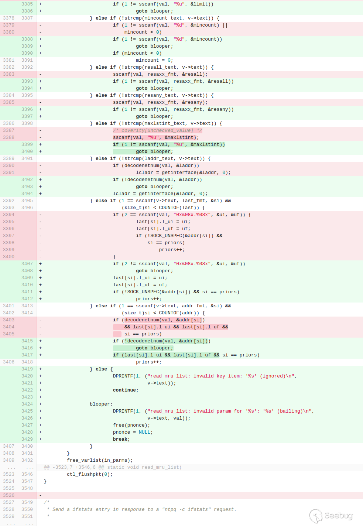Screen dimensions: 363x526
Task: Click removed 'si == priors)' on old line 3405
Action: [x=143, y=334]
